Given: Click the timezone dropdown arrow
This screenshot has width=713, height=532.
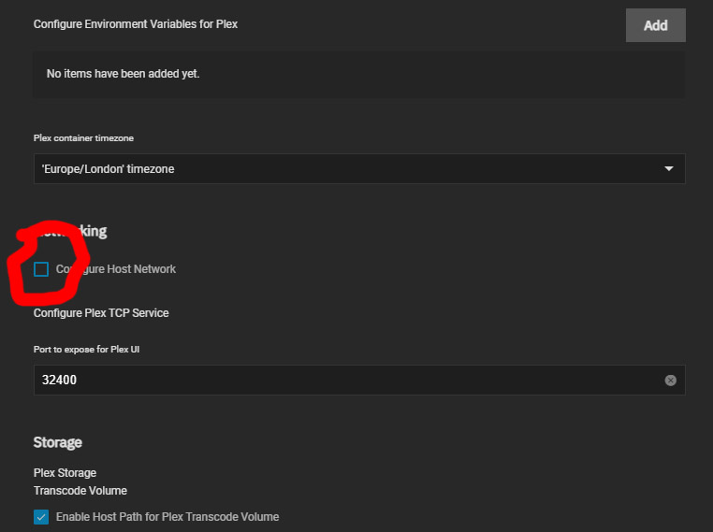Looking at the screenshot, I should [669, 169].
